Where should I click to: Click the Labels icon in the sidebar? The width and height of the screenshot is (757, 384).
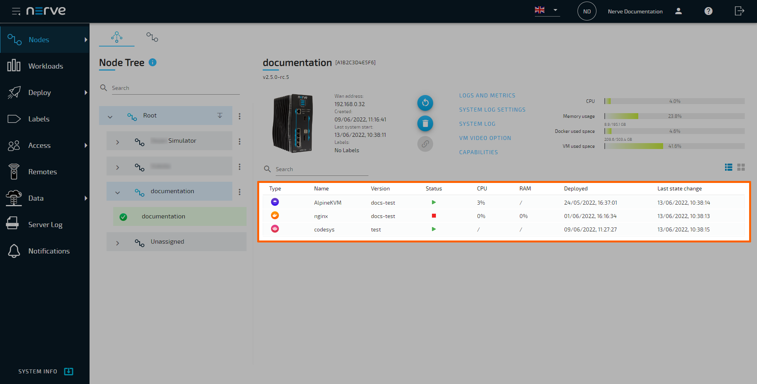[x=14, y=119]
